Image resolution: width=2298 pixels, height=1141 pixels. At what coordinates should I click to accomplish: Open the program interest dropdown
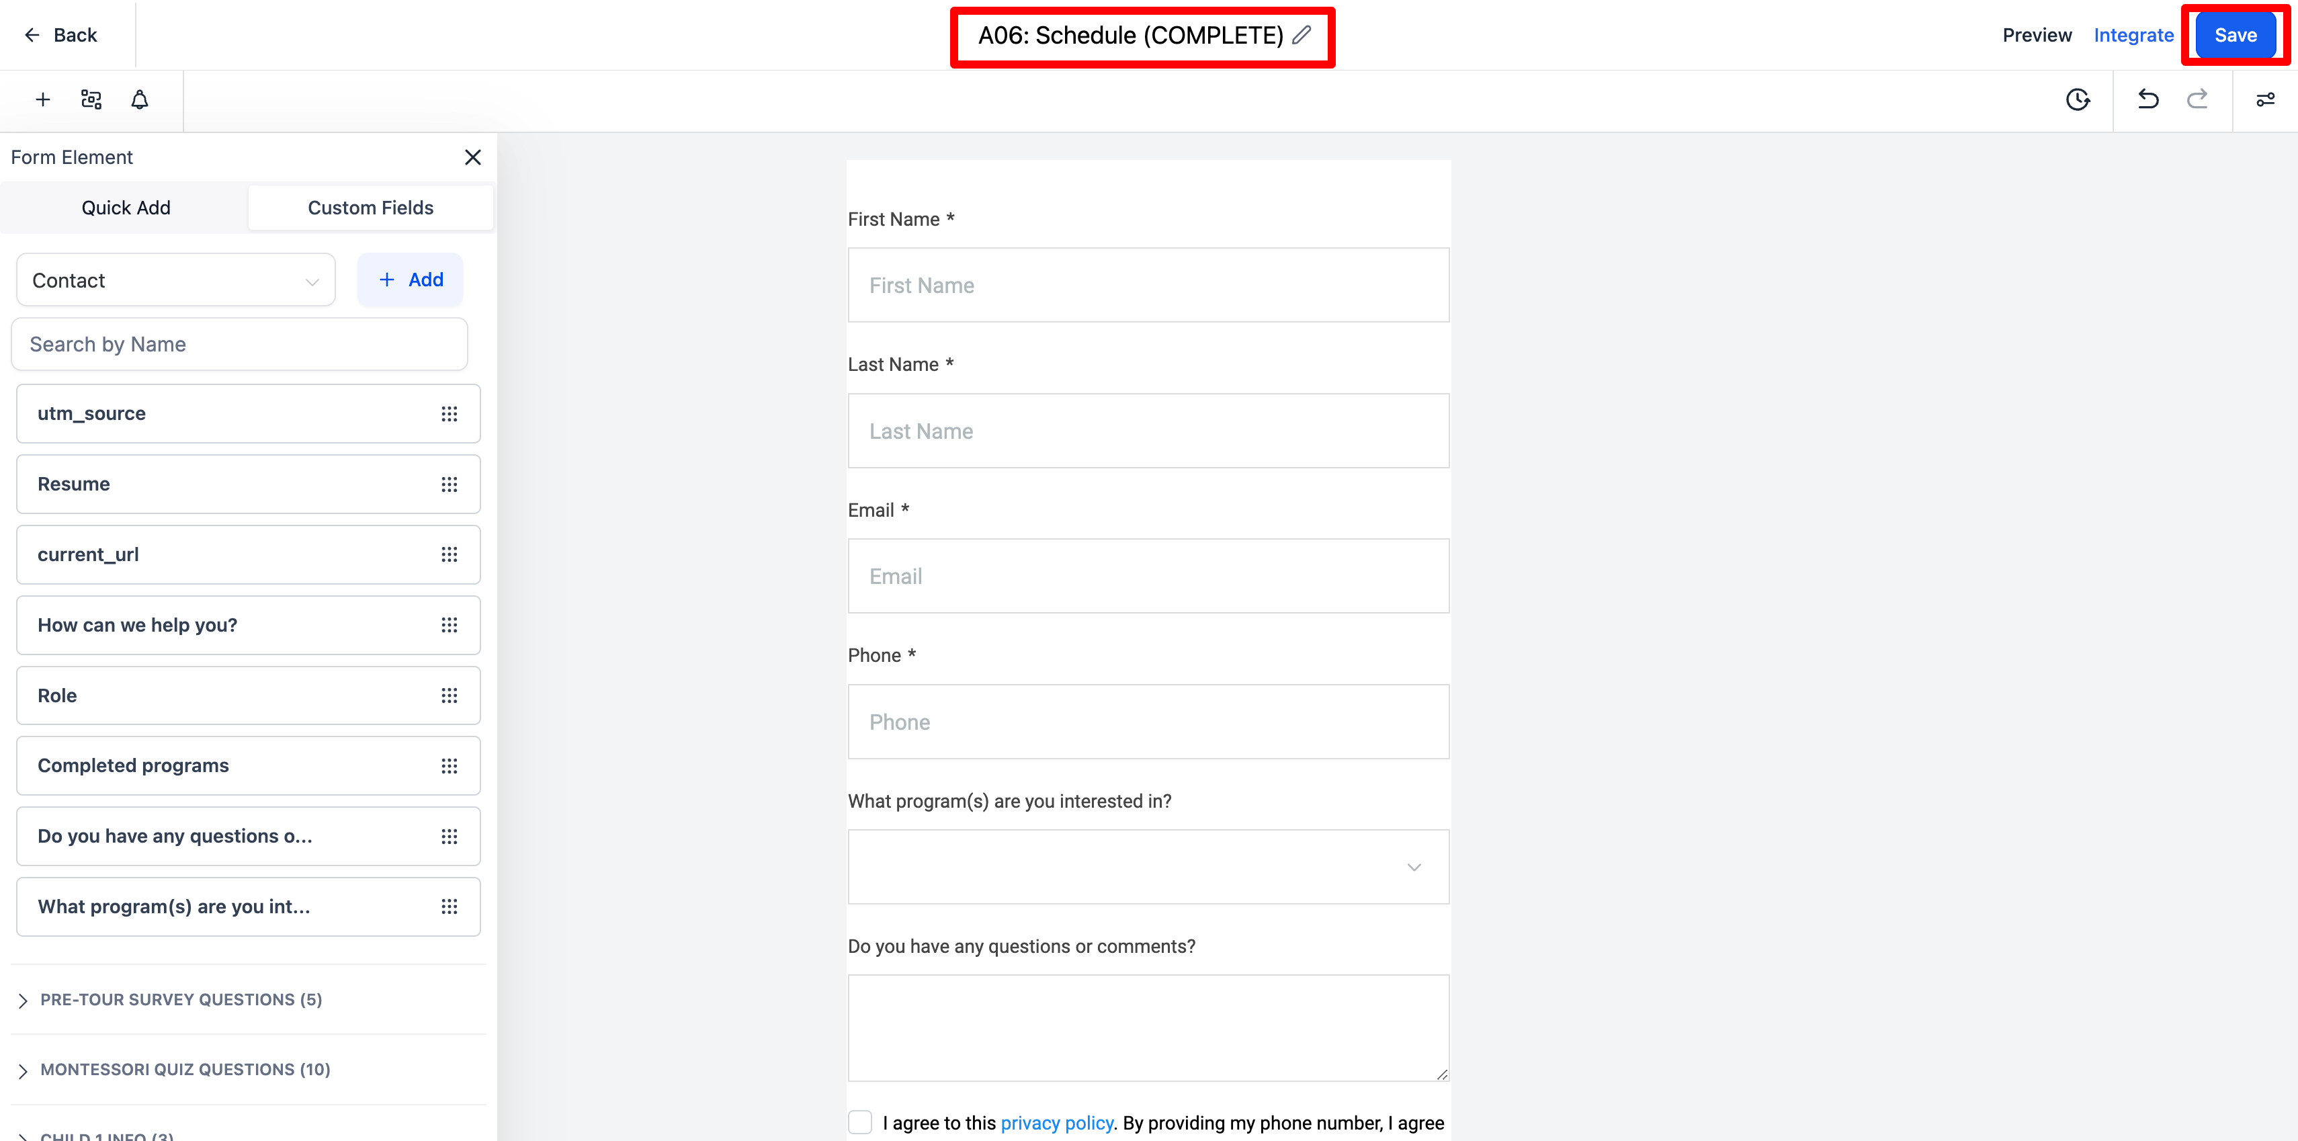click(1148, 866)
